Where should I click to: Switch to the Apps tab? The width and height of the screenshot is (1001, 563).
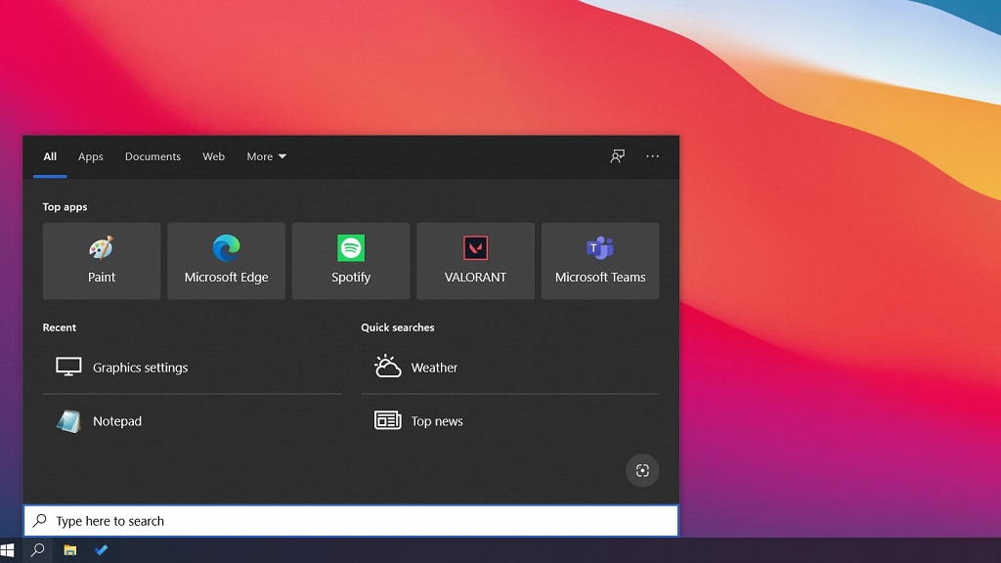[x=91, y=156]
